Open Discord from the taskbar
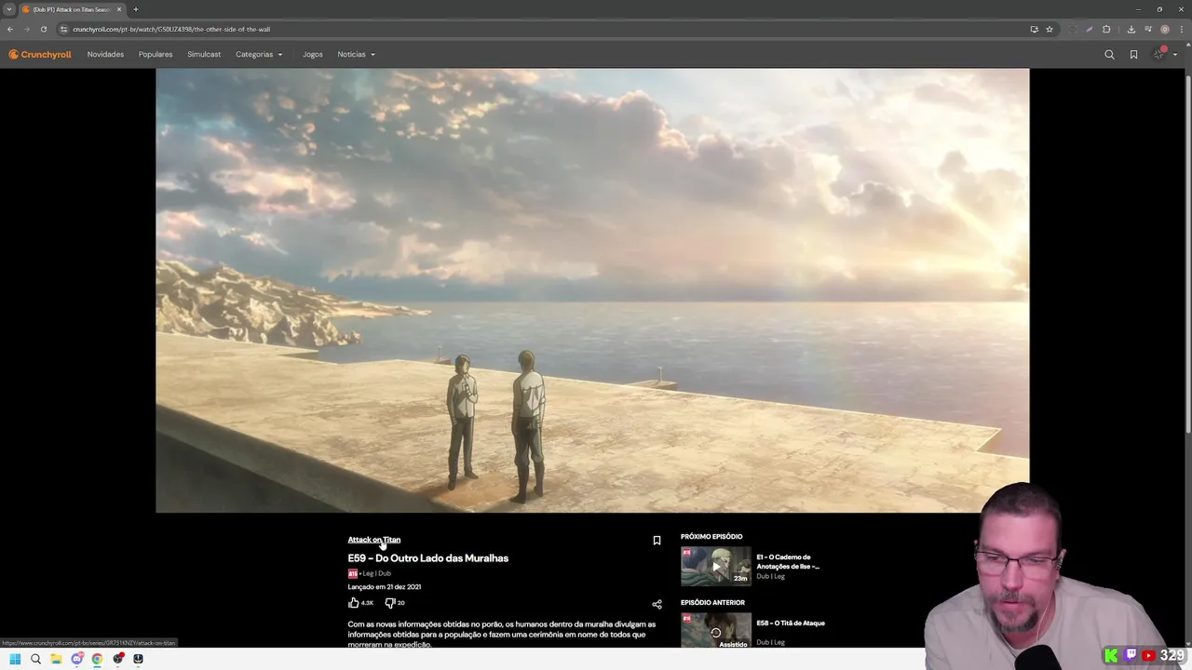Viewport: 1192px width, 670px height. tap(76, 659)
